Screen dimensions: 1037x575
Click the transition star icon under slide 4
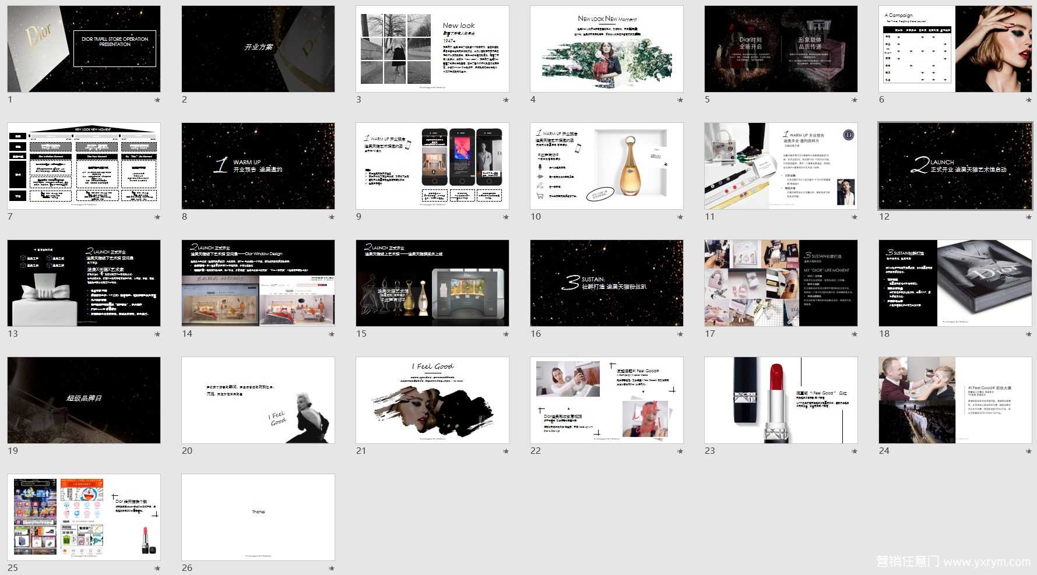[680, 100]
